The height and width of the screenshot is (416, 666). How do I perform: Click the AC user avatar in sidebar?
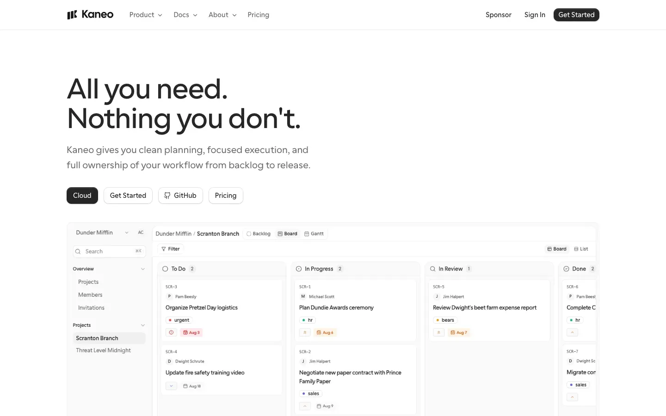pos(141,232)
